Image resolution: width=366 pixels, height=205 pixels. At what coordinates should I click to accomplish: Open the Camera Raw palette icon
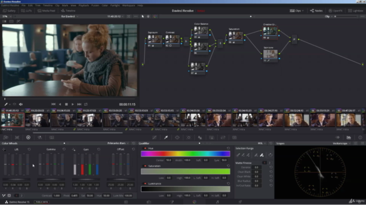(6, 137)
